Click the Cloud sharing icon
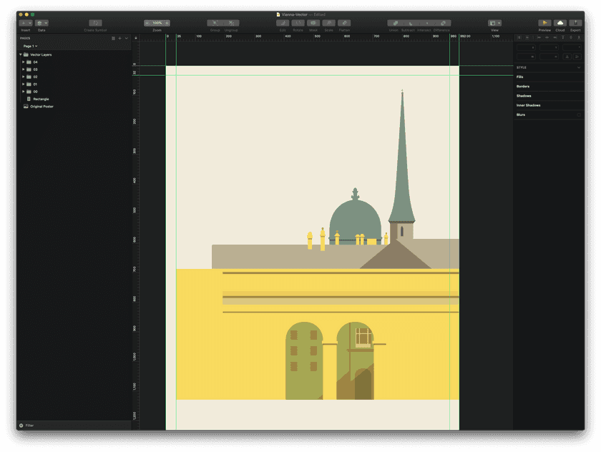 pyautogui.click(x=560, y=24)
